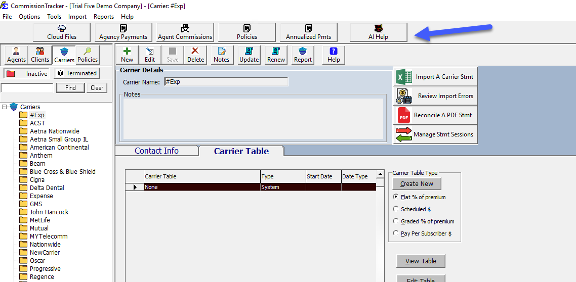Click the Create New button
The height and width of the screenshot is (282, 576).
click(417, 183)
